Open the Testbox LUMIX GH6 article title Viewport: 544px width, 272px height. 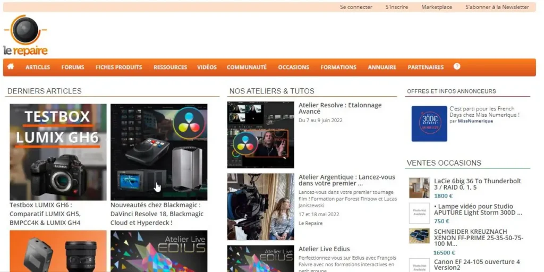tap(45, 214)
